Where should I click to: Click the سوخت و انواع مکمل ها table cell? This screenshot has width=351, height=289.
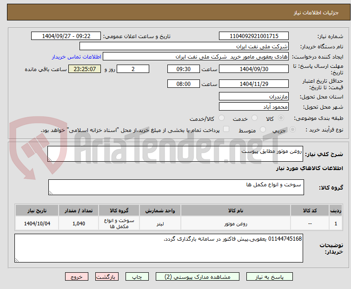coord(119,223)
